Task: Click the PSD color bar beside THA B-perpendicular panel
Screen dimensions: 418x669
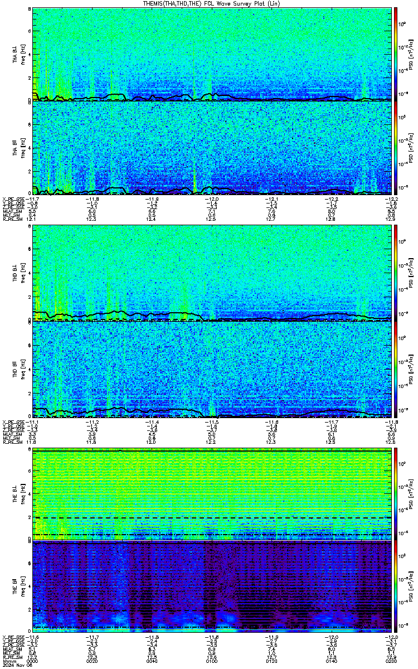Action: click(396, 54)
